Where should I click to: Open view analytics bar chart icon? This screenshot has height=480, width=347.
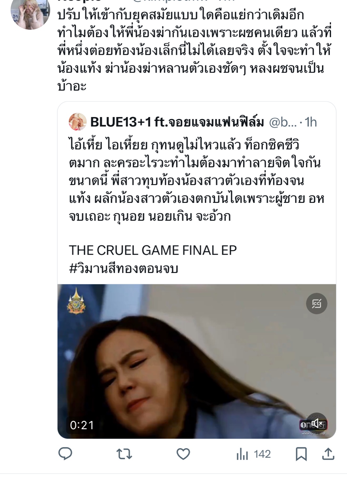point(242,454)
